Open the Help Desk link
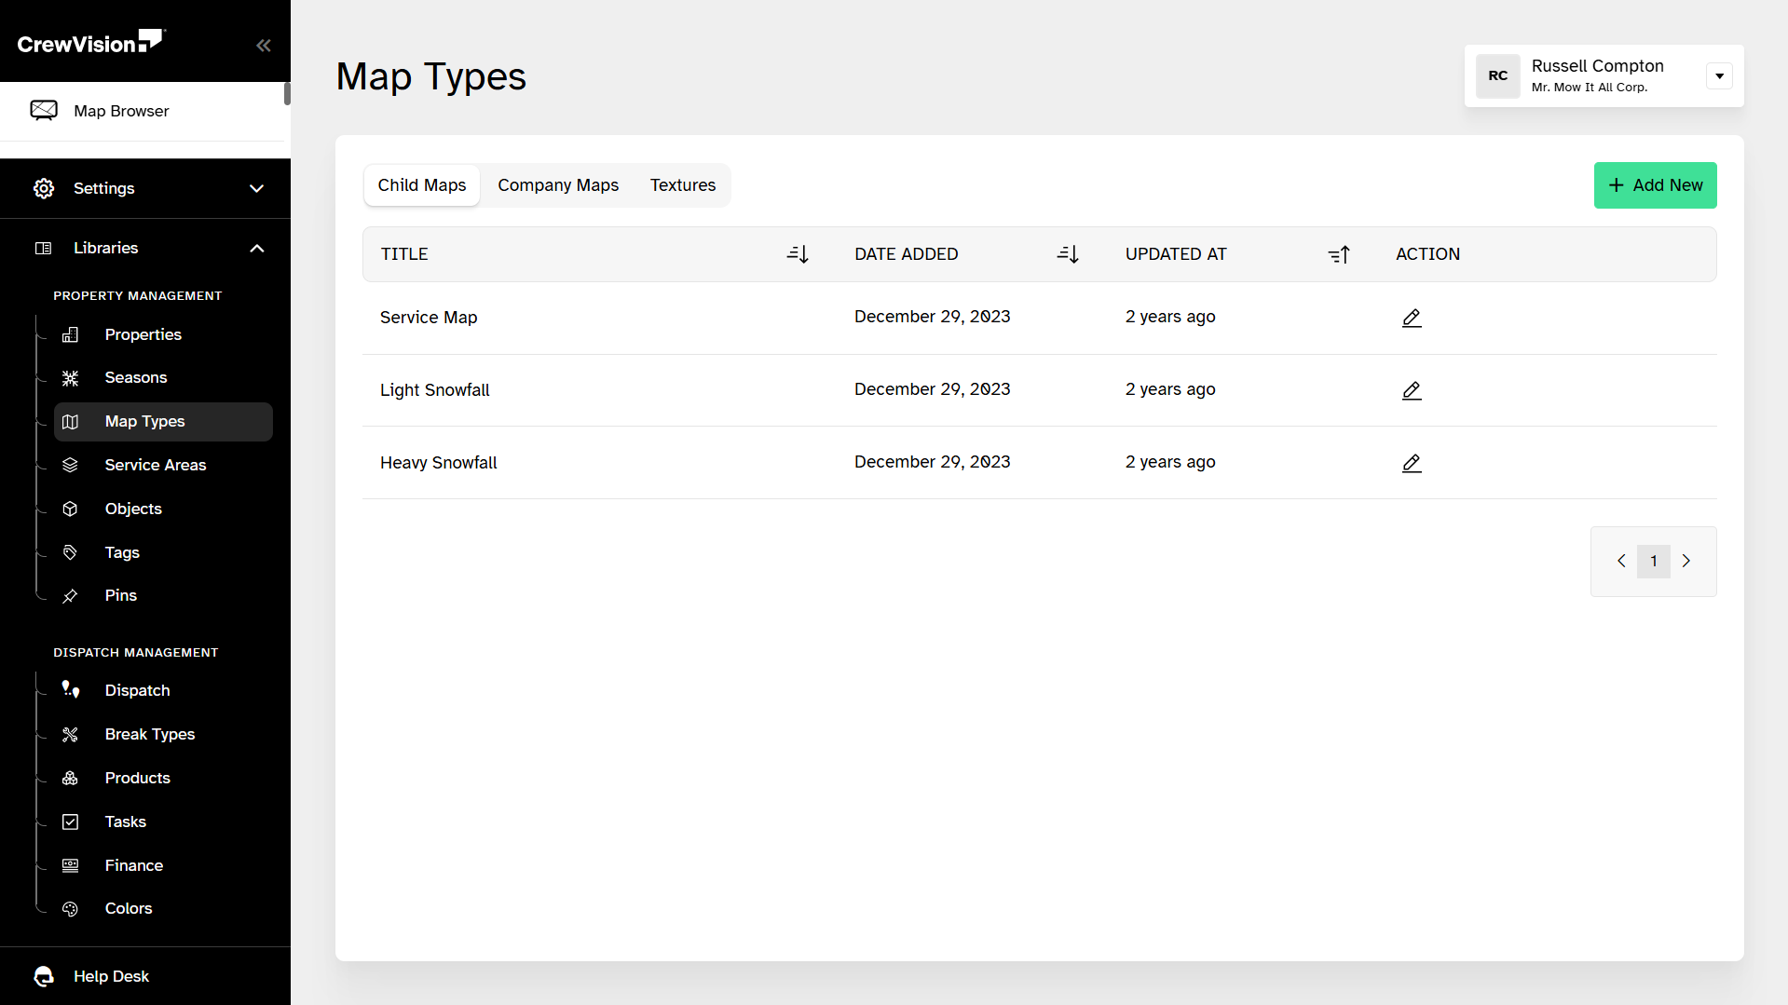The image size is (1788, 1005). tap(111, 976)
